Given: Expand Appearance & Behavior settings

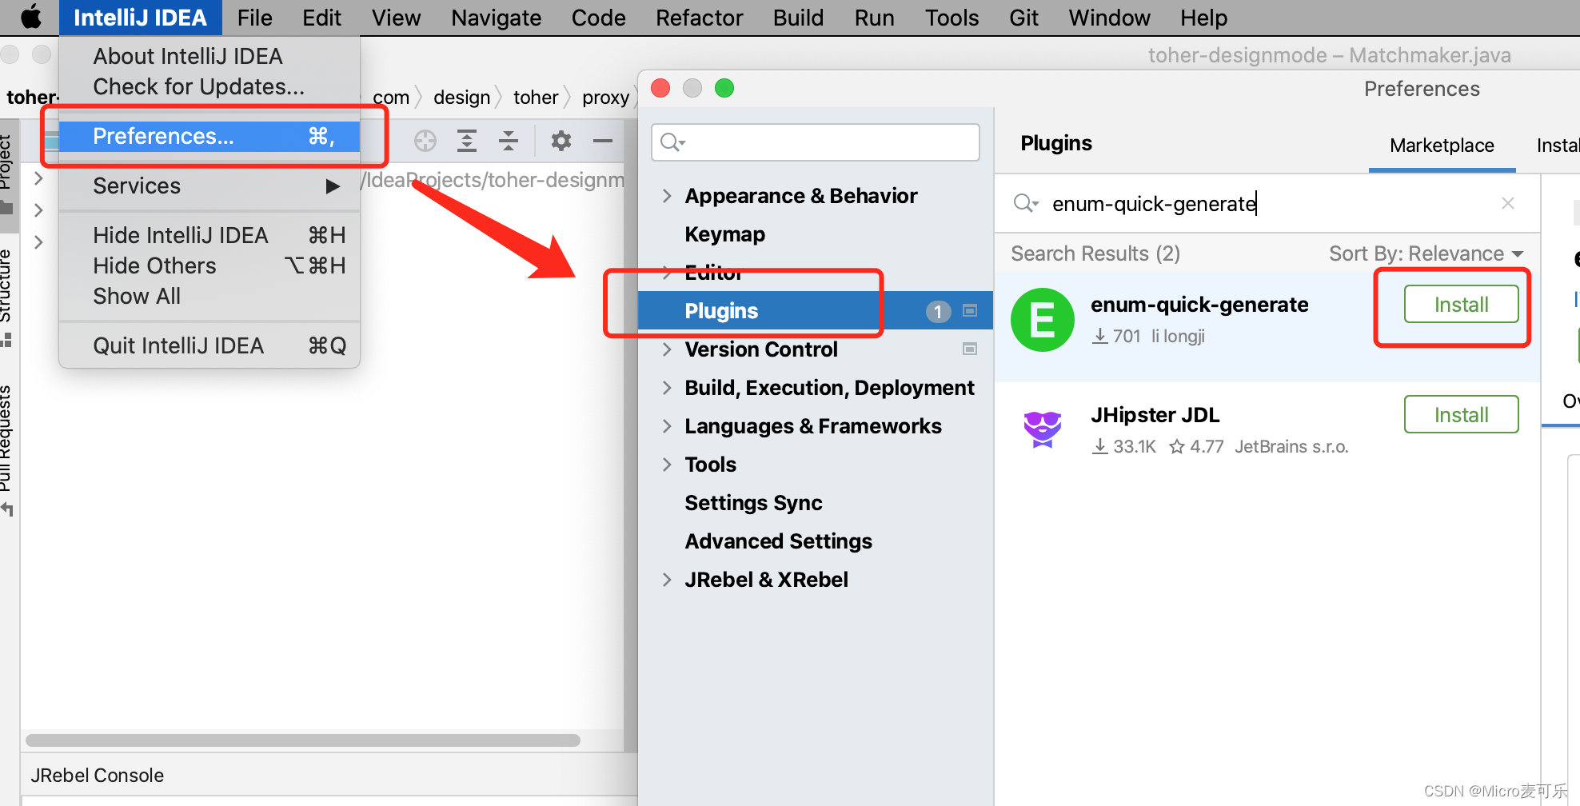Looking at the screenshot, I should [x=667, y=196].
